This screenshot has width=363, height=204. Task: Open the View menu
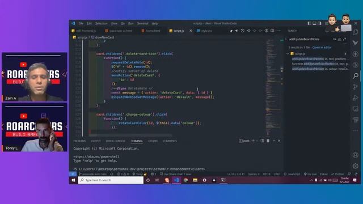click(x=114, y=23)
